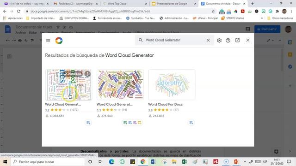Switch to the Recibidos Gmail tab
This screenshot has width=296, height=166.
tap(75, 4)
